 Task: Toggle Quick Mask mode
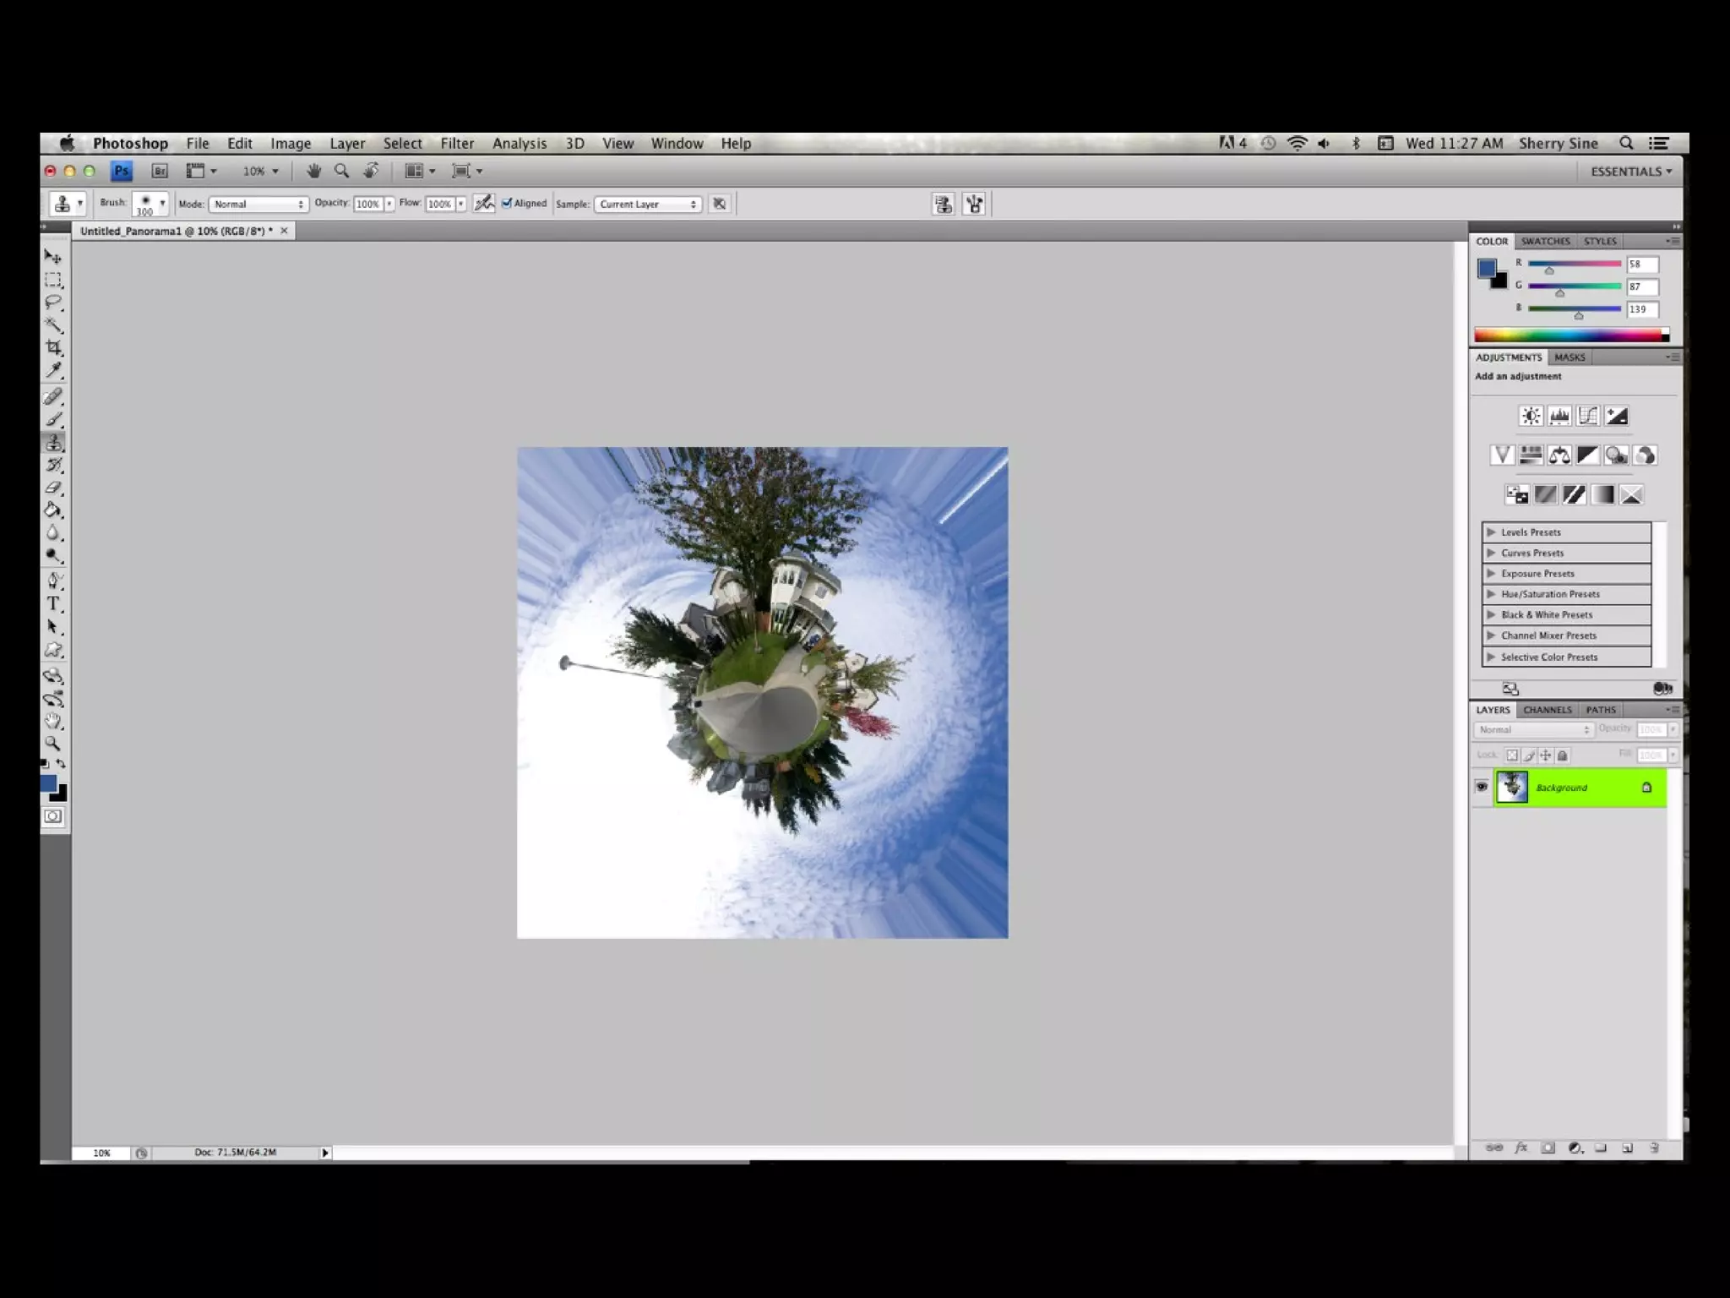53,816
